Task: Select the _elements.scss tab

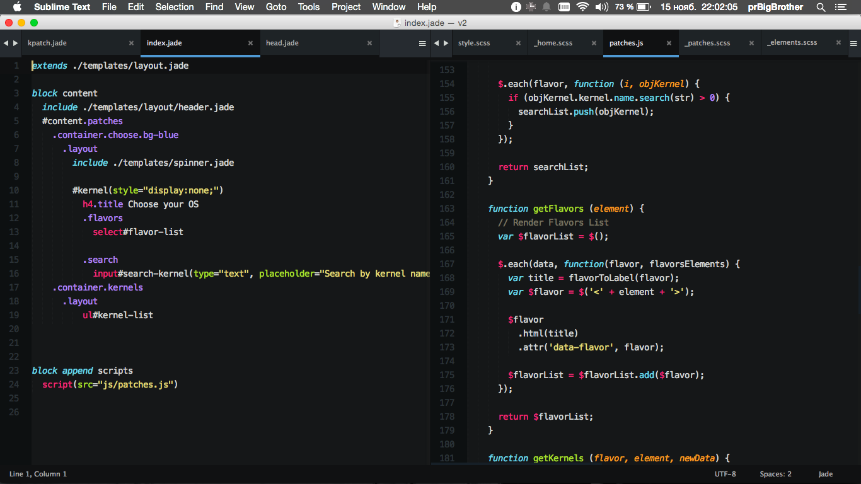Action: coord(792,43)
